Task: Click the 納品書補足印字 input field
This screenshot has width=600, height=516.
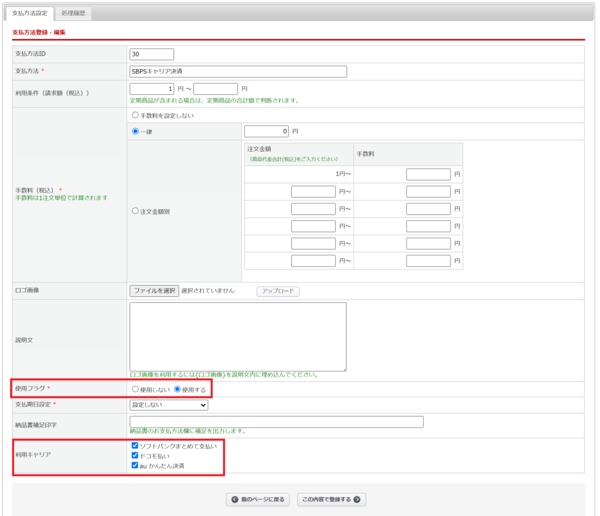Action: [x=277, y=422]
